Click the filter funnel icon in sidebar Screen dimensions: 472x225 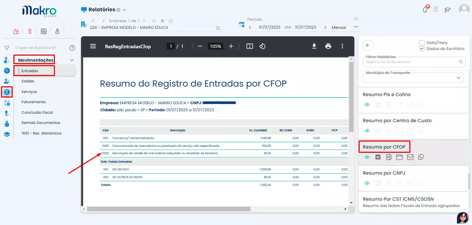(x=7, y=48)
